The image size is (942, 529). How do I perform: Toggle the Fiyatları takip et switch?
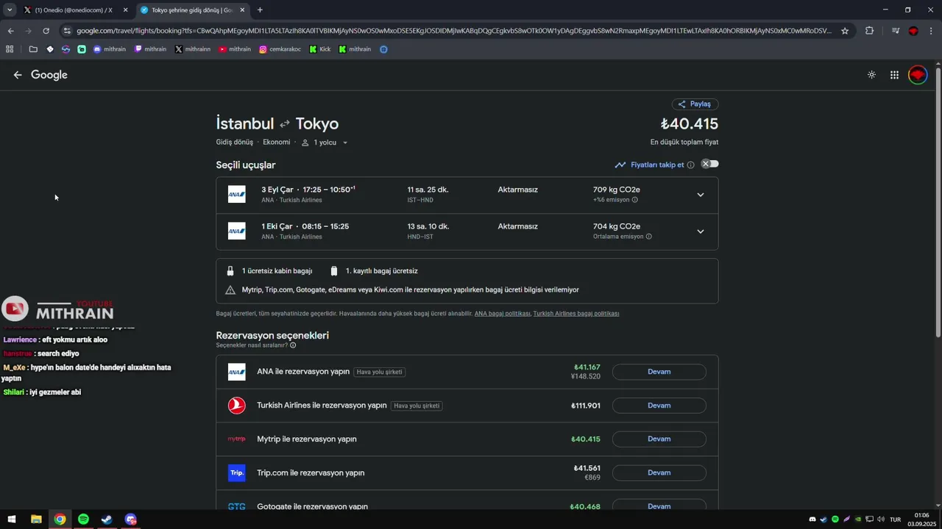pyautogui.click(x=709, y=164)
